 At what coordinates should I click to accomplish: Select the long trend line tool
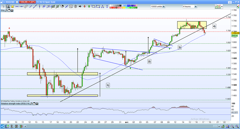point(35,7)
